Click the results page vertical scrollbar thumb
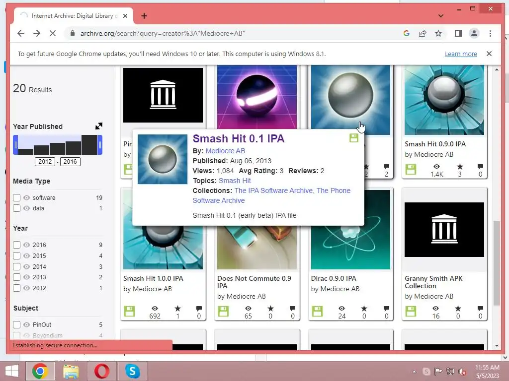This screenshot has height=381, width=509. pos(497,263)
